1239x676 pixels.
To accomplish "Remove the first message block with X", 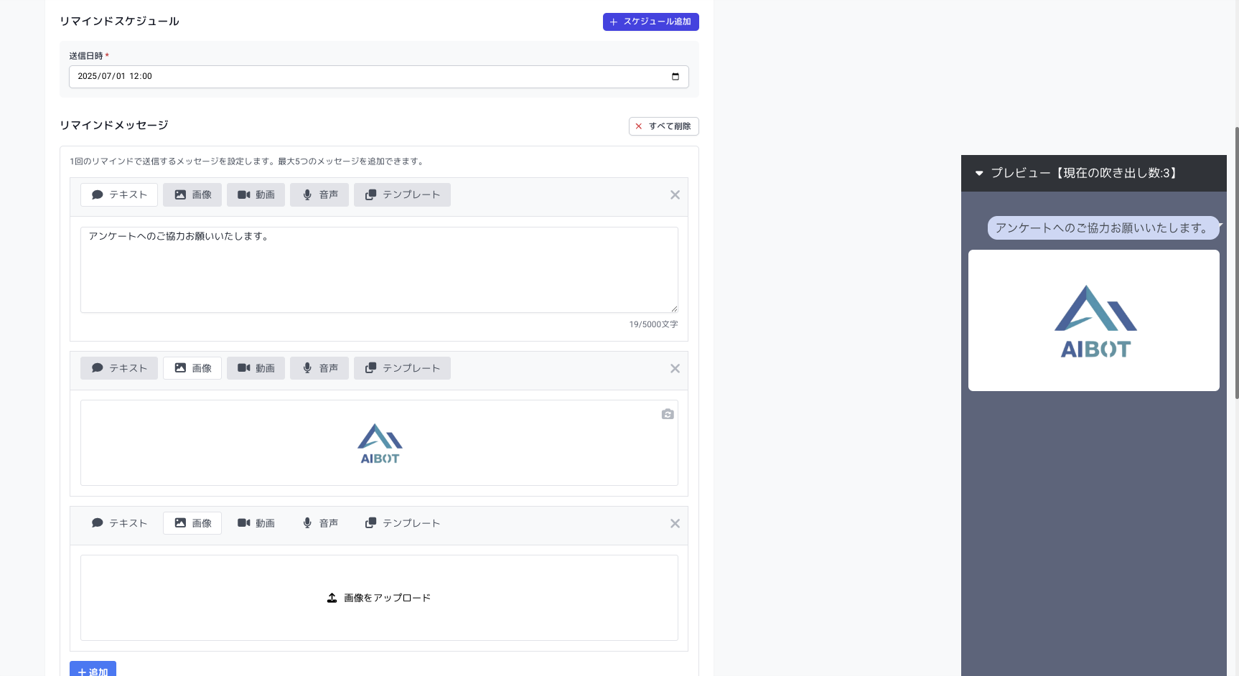I will coord(675,195).
